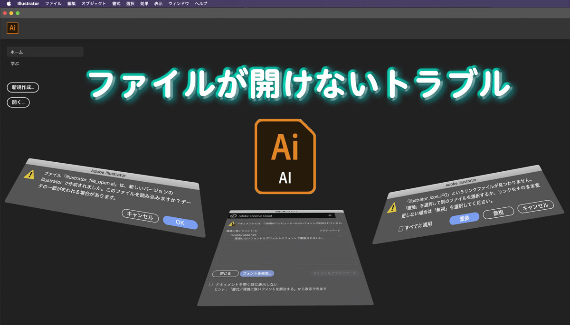570x325 pixels.
Task: Open the ファイル menu
Action: coord(53,3)
